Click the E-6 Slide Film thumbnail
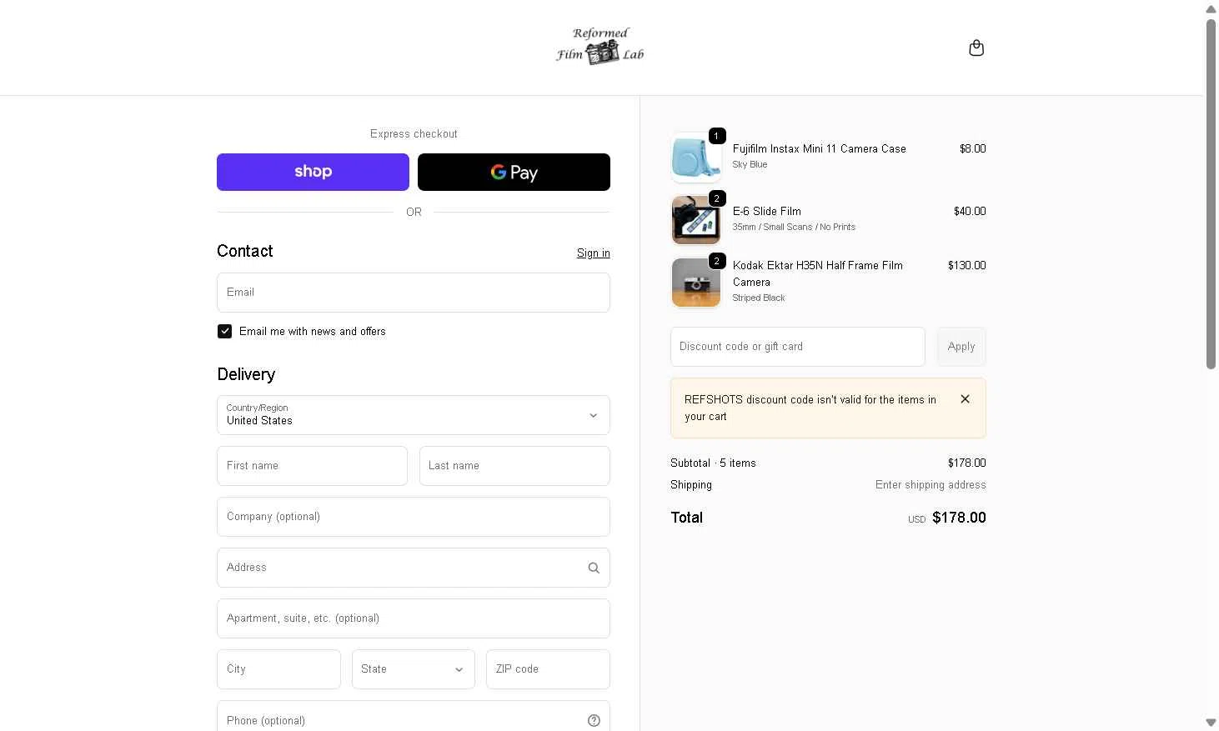 696,220
